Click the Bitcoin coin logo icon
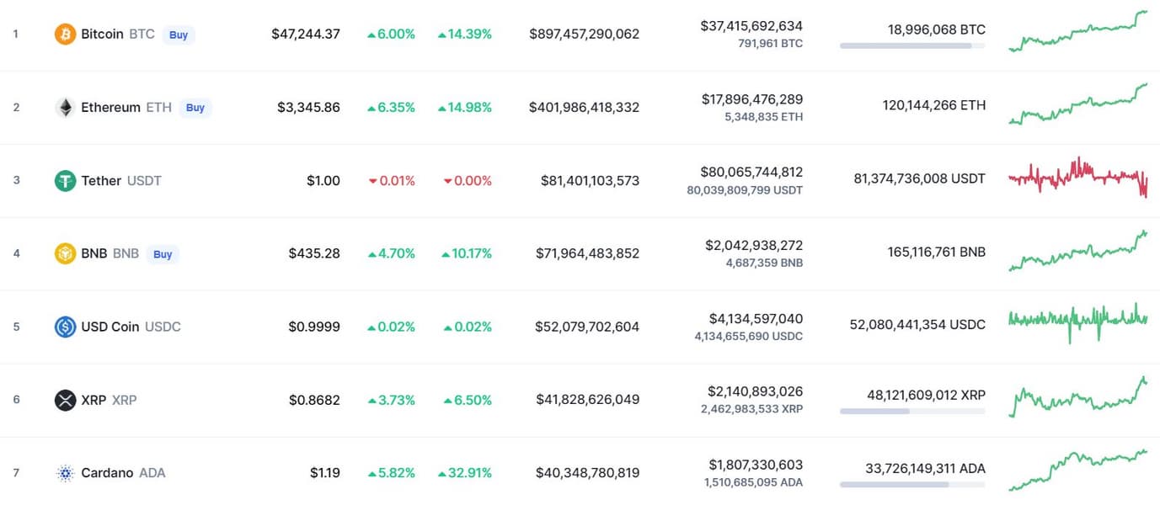Viewport: 1160px width, 505px height. coord(65,35)
